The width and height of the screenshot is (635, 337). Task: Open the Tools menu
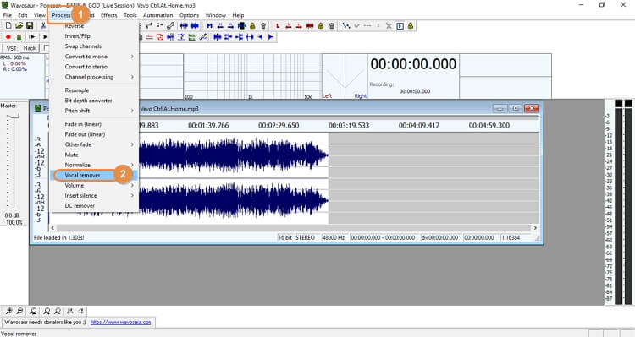[x=130, y=15]
